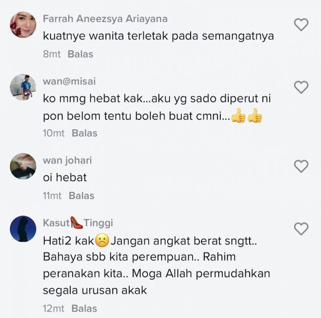Select comment text 'oi hebat'
Image resolution: width=321 pixels, height=318 pixels.
(65, 177)
